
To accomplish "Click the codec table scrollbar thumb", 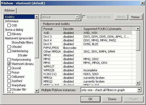I will coord(138,41).
